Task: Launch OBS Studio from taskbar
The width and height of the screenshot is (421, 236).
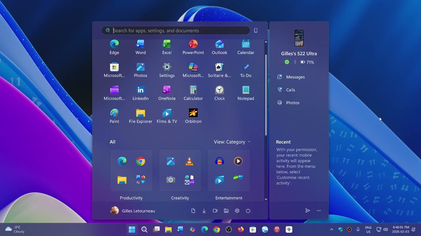Action: pyautogui.click(x=229, y=229)
